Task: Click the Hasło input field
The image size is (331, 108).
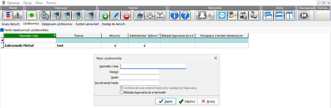Action: coord(139,77)
